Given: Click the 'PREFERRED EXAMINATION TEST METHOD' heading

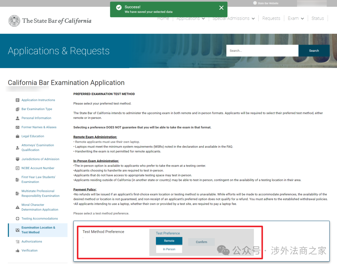Looking at the screenshot, I should 104,94.
